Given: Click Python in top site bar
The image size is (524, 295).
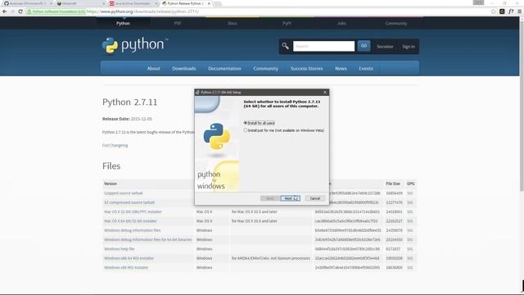Looking at the screenshot, I should [x=123, y=24].
